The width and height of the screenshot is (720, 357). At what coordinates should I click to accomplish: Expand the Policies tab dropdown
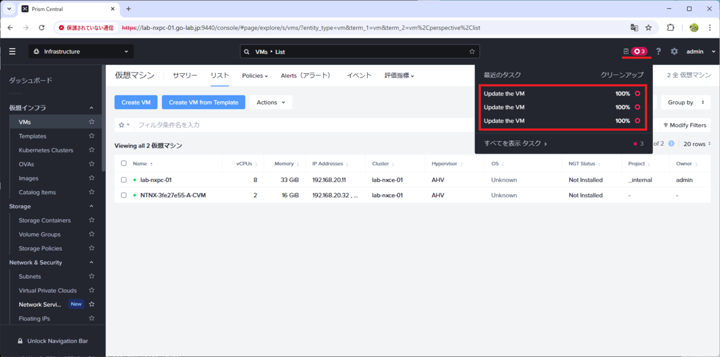click(255, 76)
